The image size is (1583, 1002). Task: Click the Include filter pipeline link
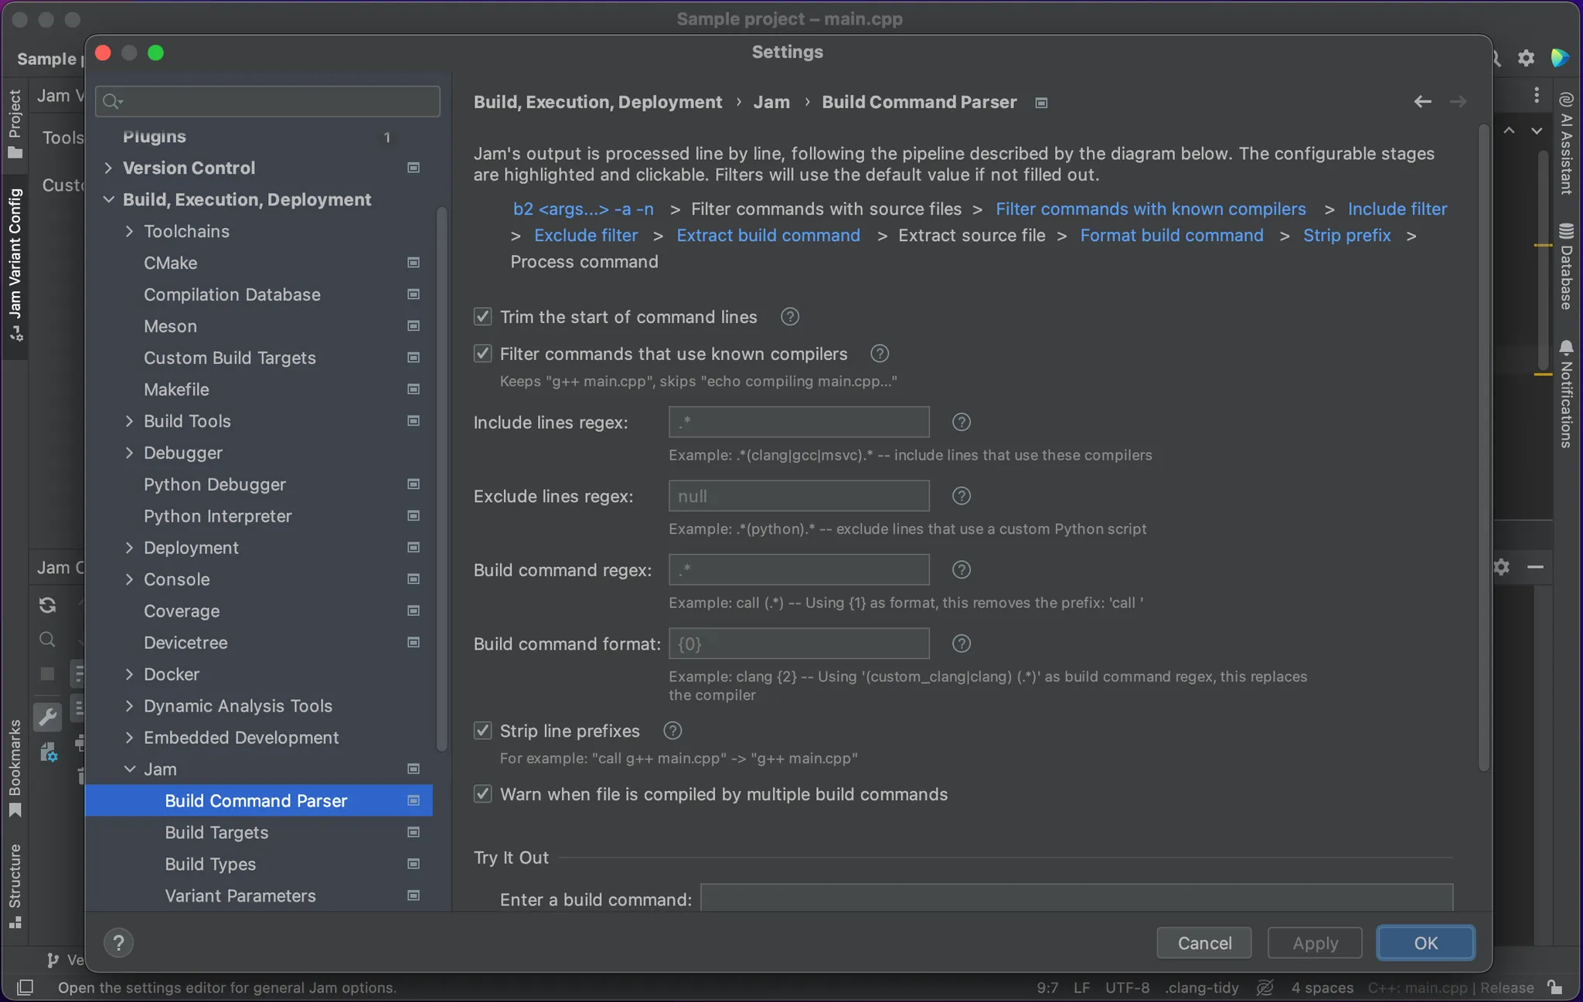click(1397, 209)
